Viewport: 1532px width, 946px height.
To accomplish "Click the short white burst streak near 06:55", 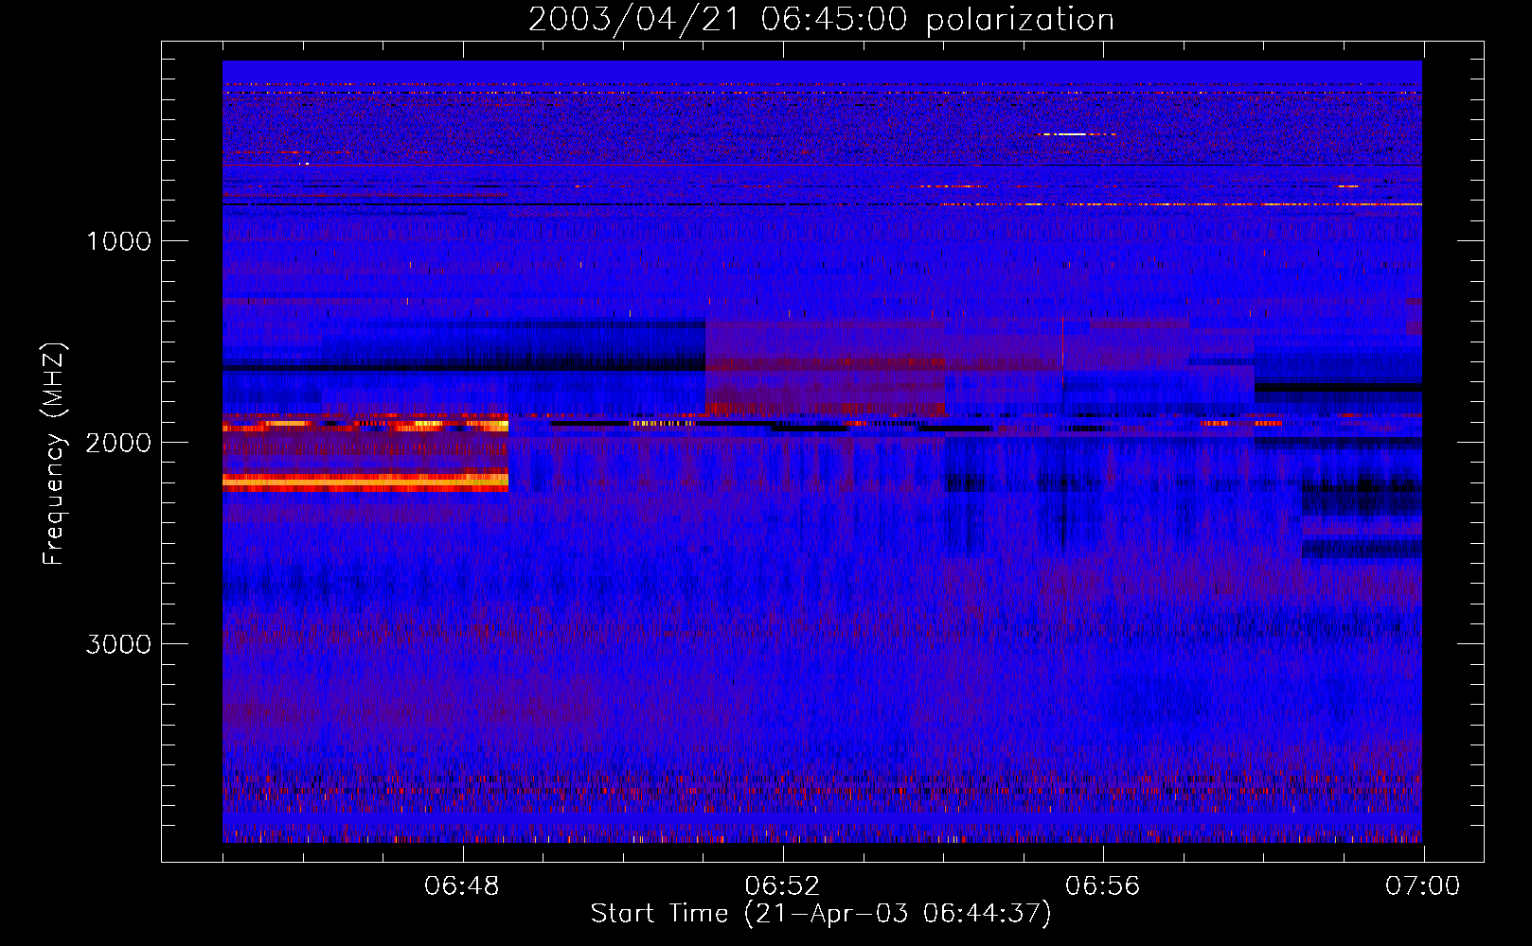I will [1077, 134].
